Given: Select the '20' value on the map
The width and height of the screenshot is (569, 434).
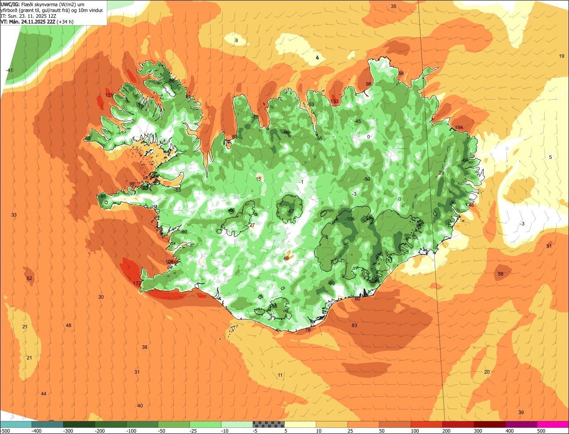Looking at the screenshot, I should [x=487, y=372].
